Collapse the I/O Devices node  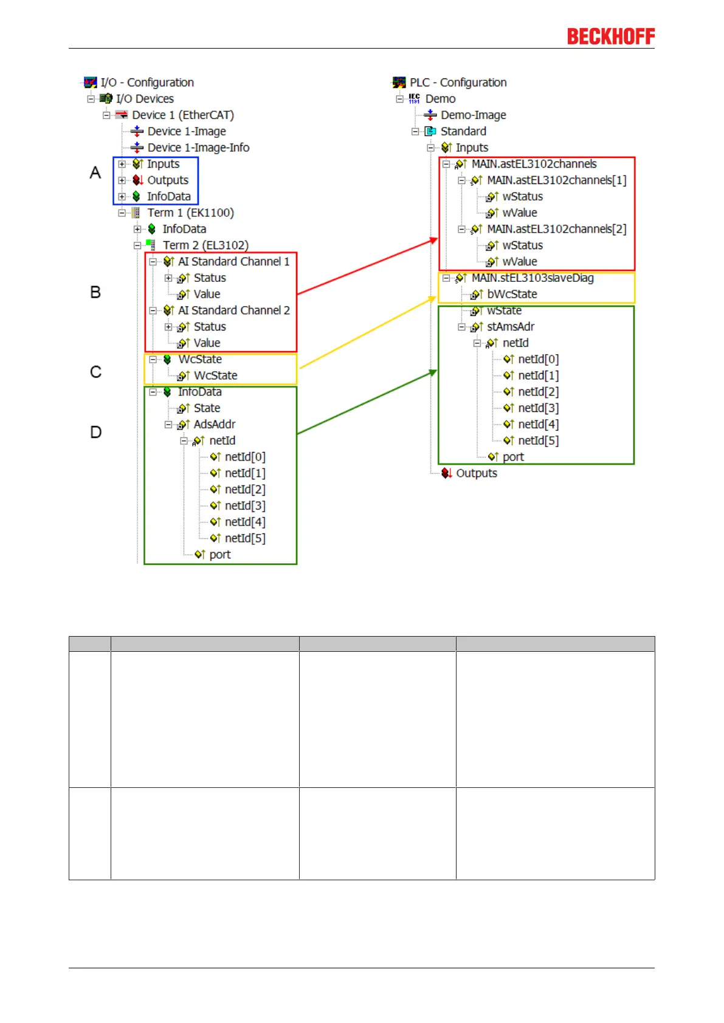(91, 98)
